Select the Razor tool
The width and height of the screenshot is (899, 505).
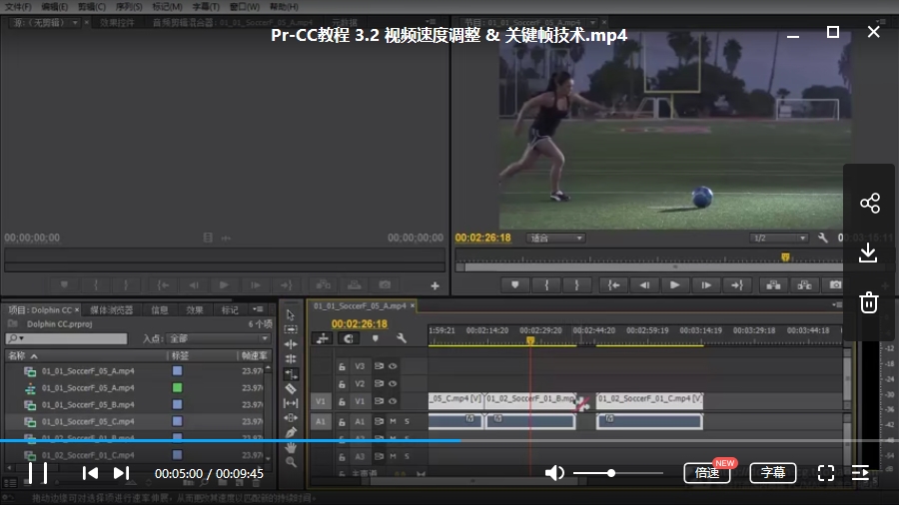(x=291, y=389)
